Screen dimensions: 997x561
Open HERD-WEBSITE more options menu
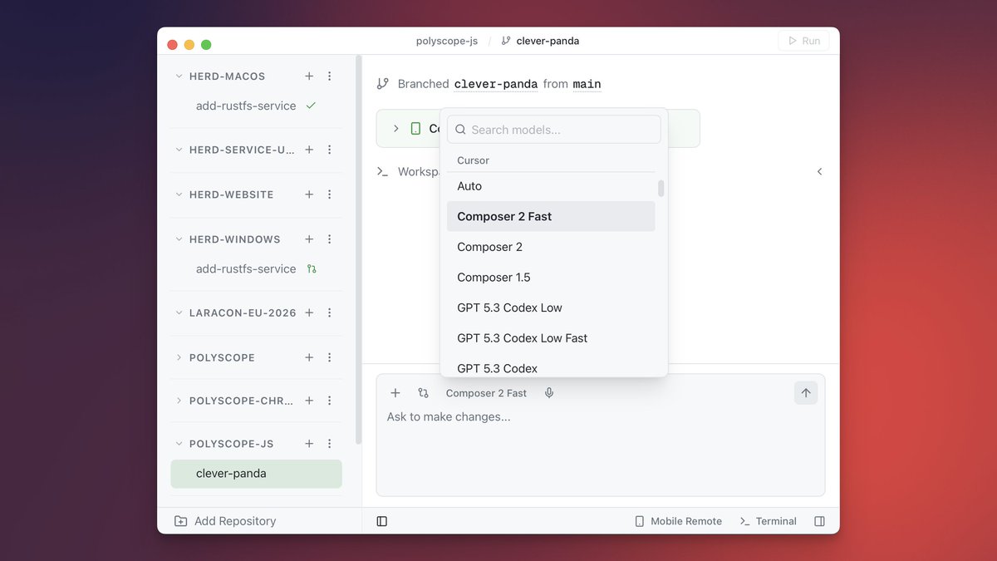click(x=329, y=194)
